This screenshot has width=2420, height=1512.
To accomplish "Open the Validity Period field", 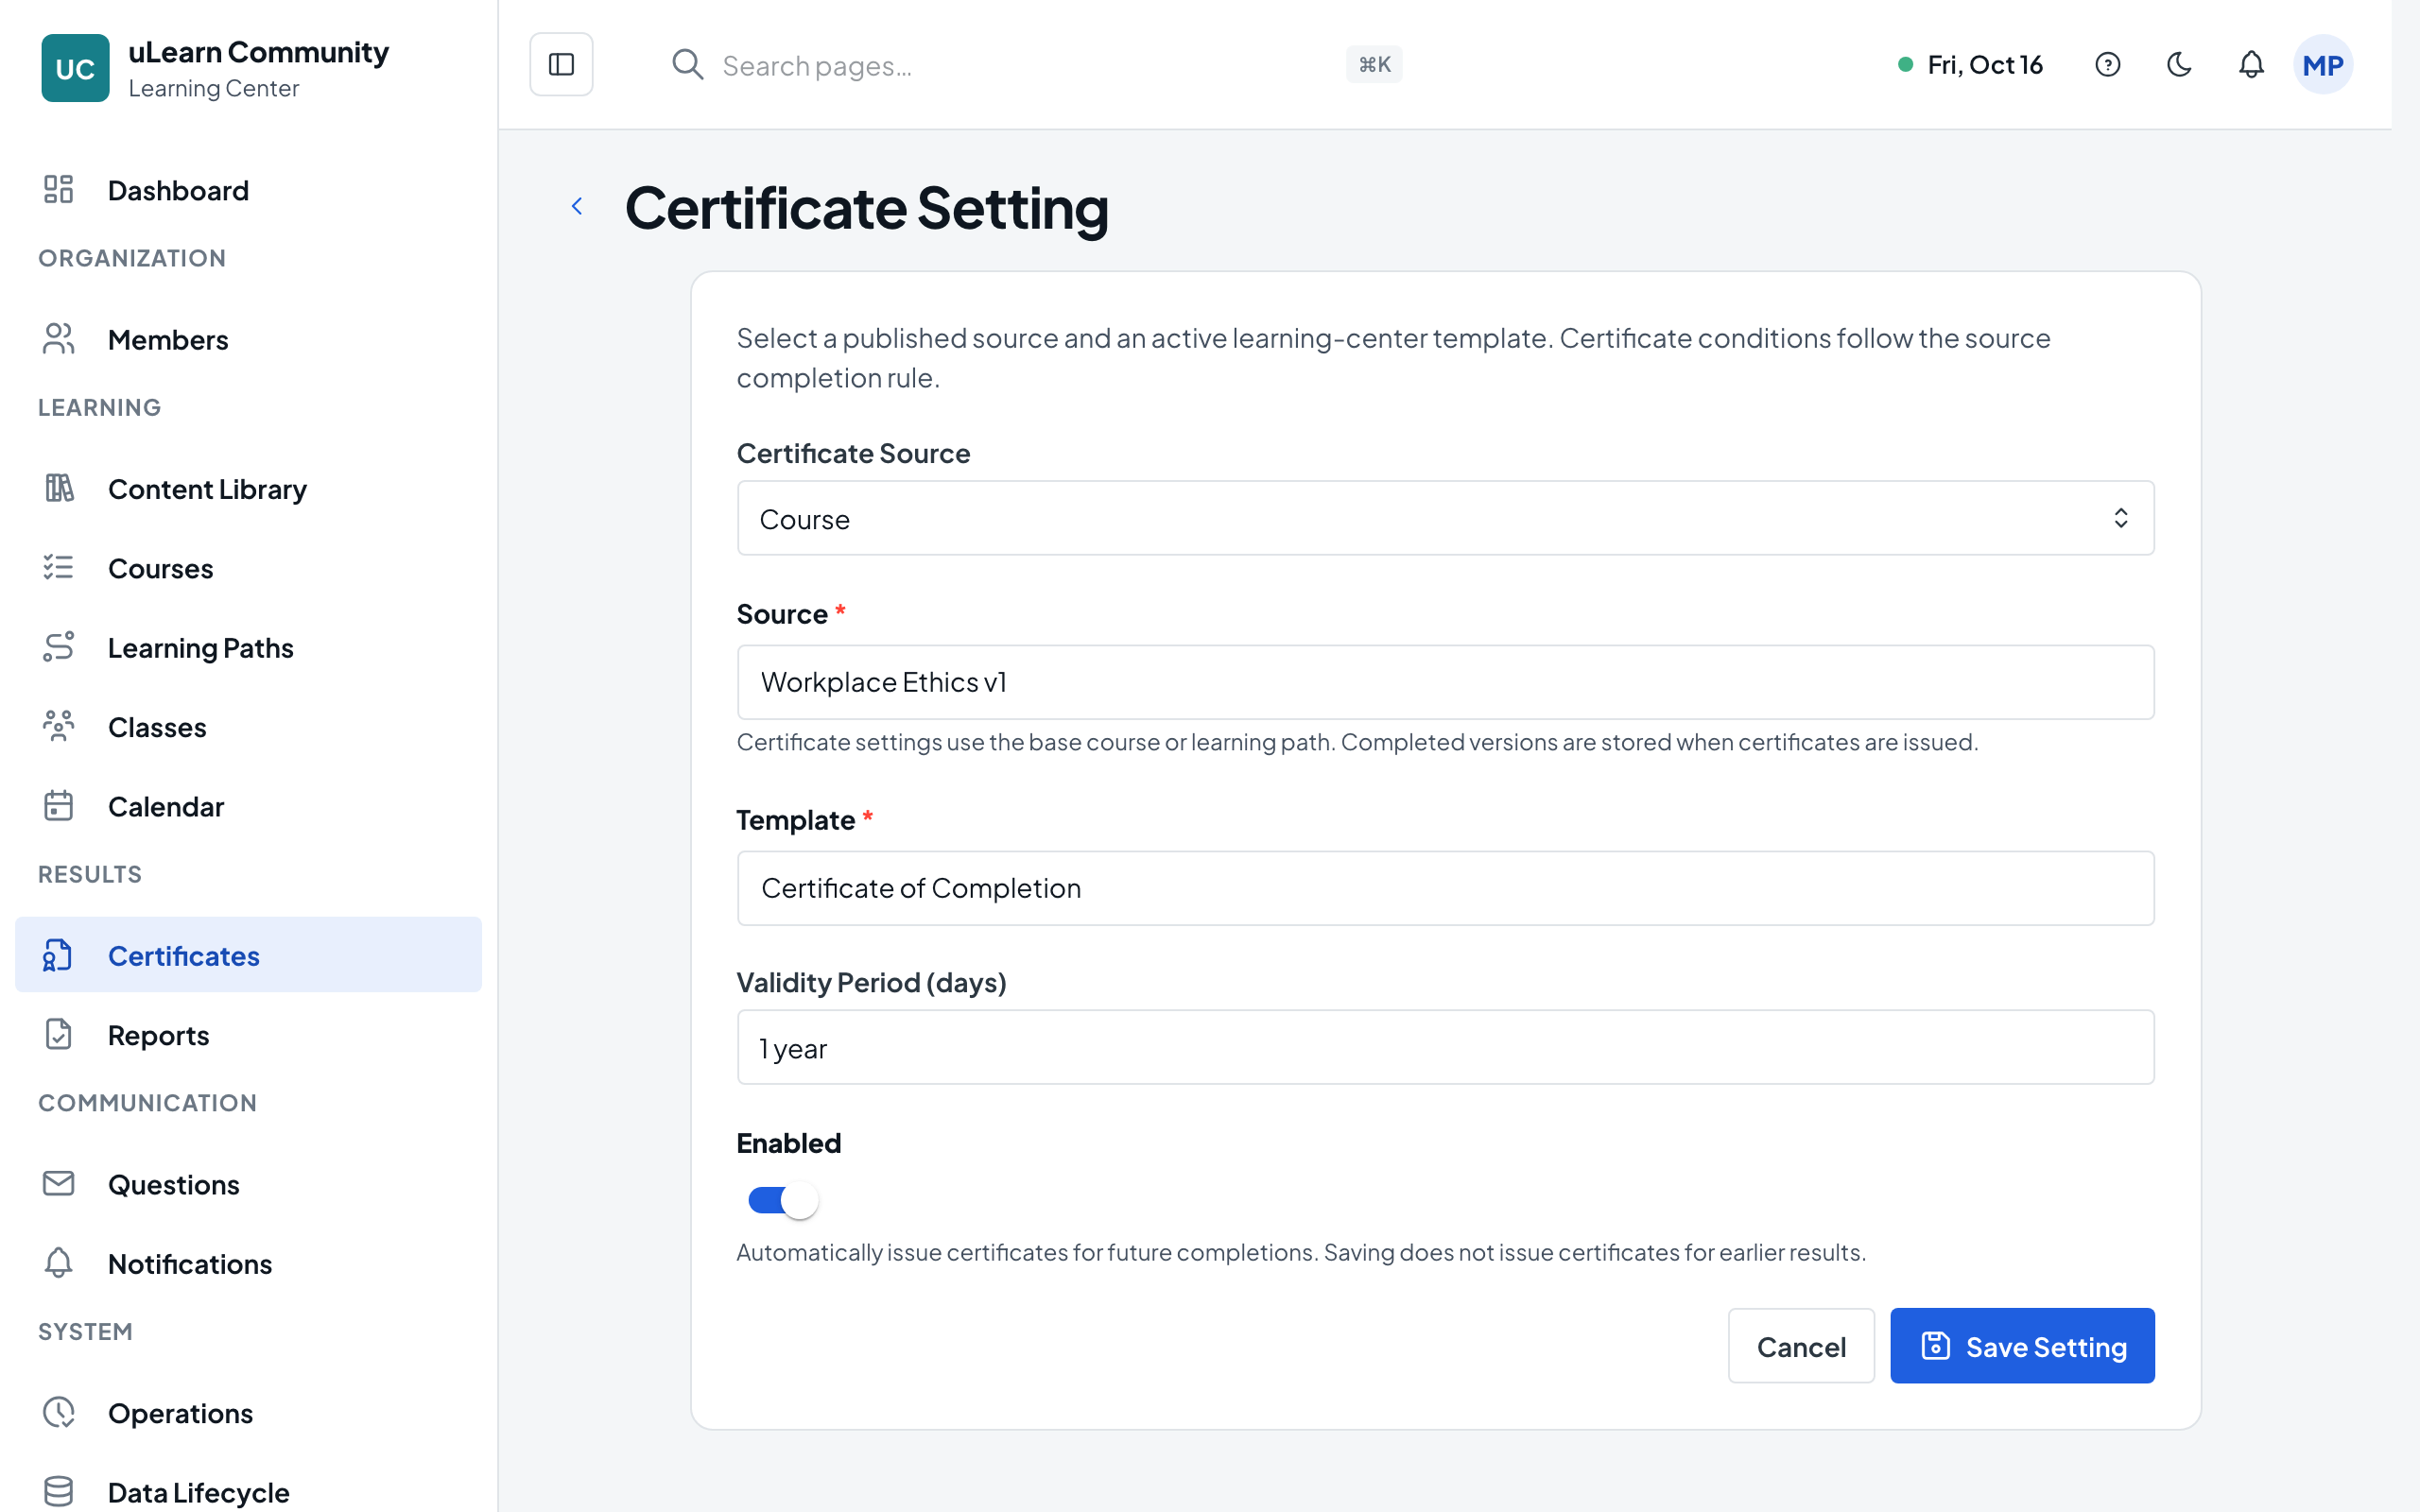I will click(x=1445, y=1047).
